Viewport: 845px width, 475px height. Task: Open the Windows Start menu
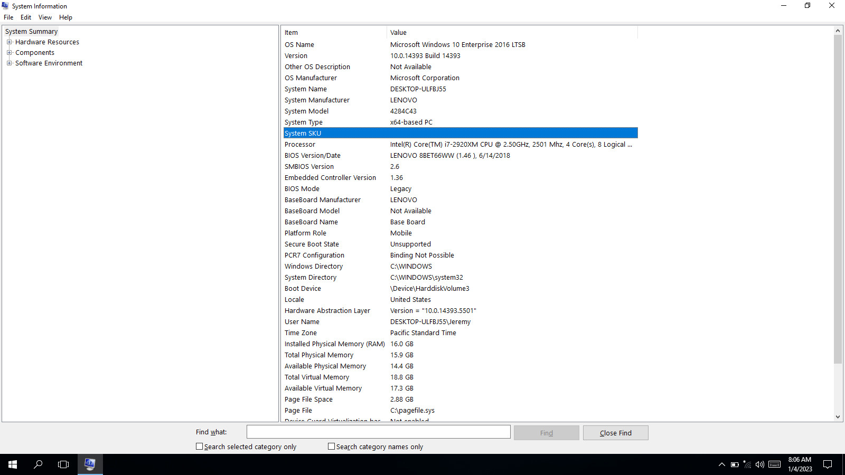pyautogui.click(x=13, y=464)
